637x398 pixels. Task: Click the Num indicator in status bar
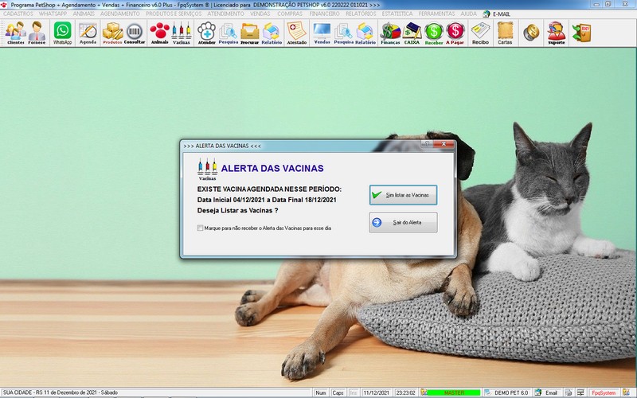click(x=321, y=392)
